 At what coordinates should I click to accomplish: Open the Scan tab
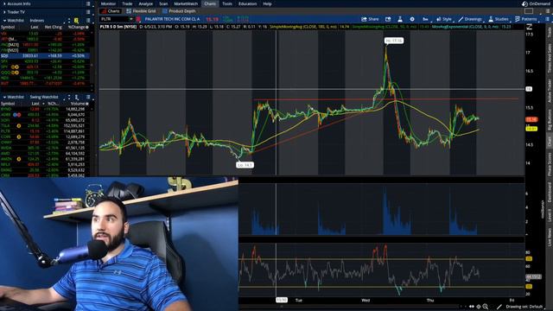pos(163,3)
